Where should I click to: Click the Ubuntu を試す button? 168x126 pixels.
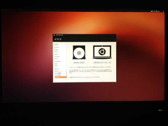click(79, 62)
